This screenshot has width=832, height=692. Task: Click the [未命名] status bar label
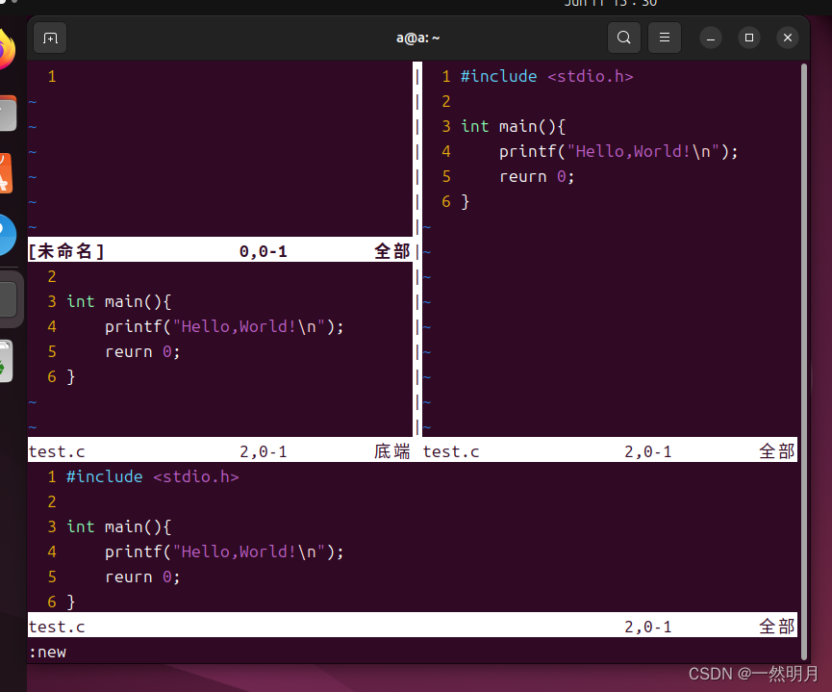pos(66,250)
